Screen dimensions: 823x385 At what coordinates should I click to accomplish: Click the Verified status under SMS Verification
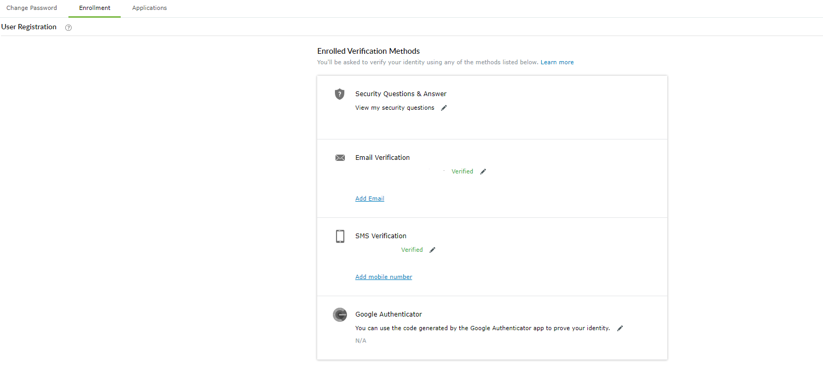(x=412, y=250)
